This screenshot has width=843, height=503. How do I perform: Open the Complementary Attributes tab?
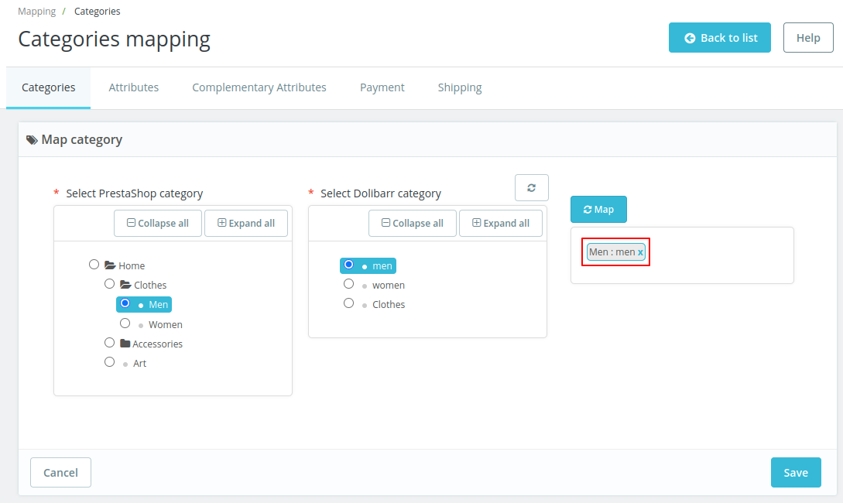click(259, 87)
